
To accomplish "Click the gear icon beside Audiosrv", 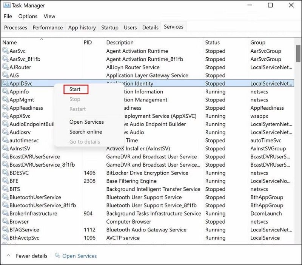I will point(5,132).
